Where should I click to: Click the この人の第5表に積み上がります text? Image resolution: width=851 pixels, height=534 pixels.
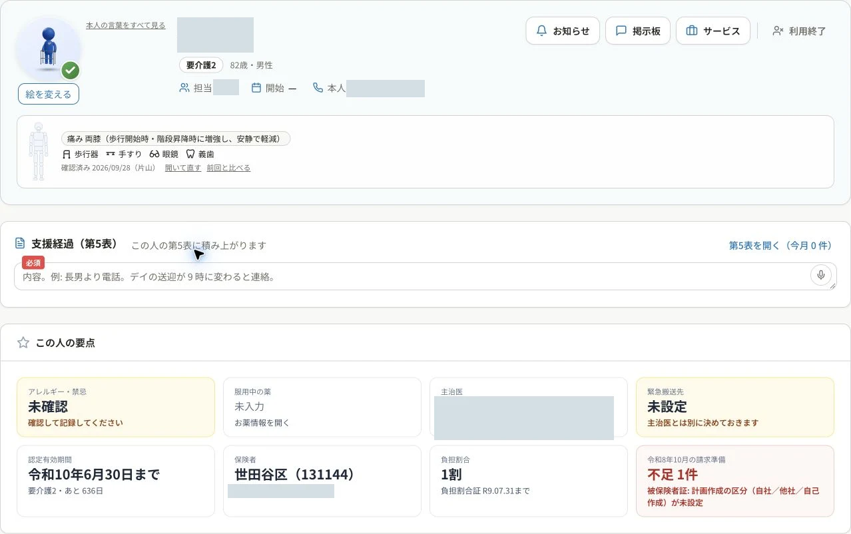(x=198, y=245)
